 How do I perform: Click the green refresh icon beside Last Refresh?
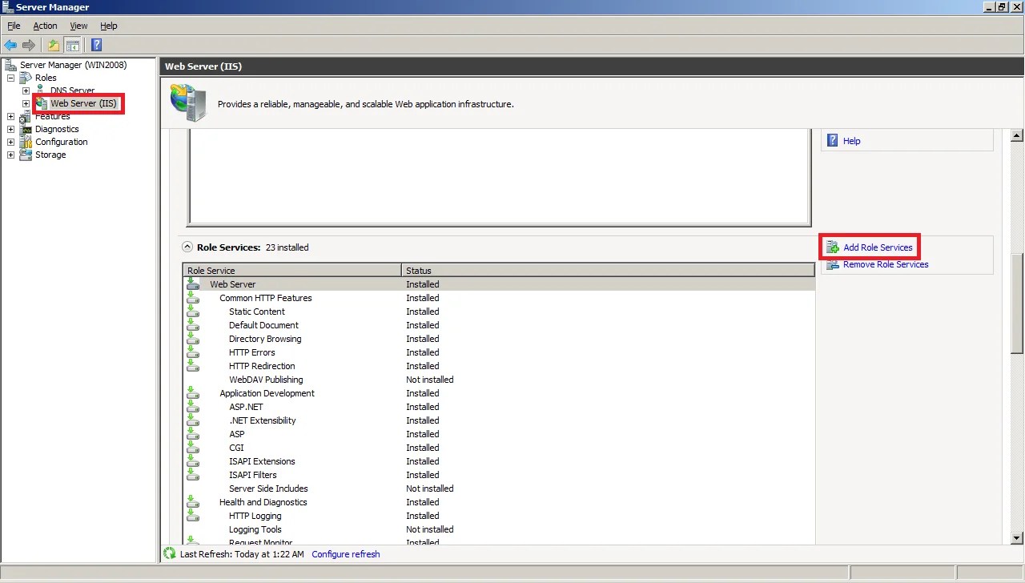coord(170,553)
